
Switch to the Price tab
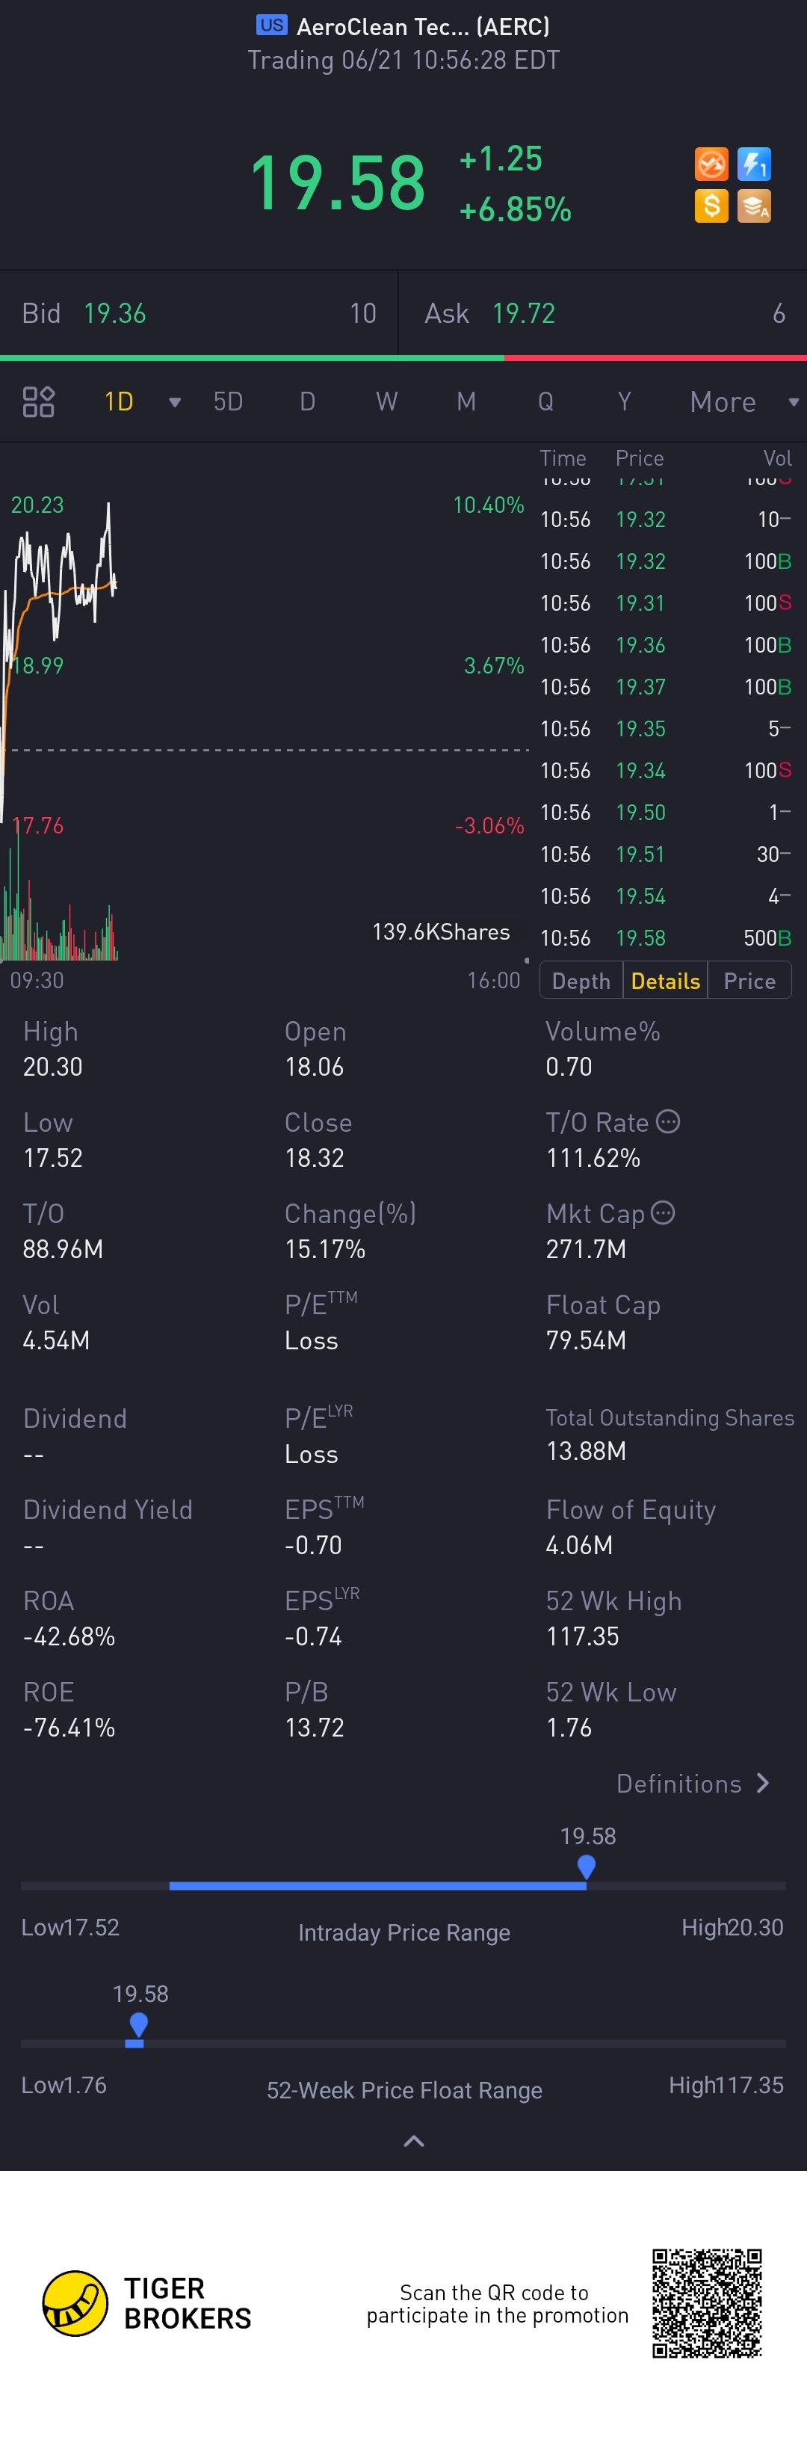click(749, 981)
